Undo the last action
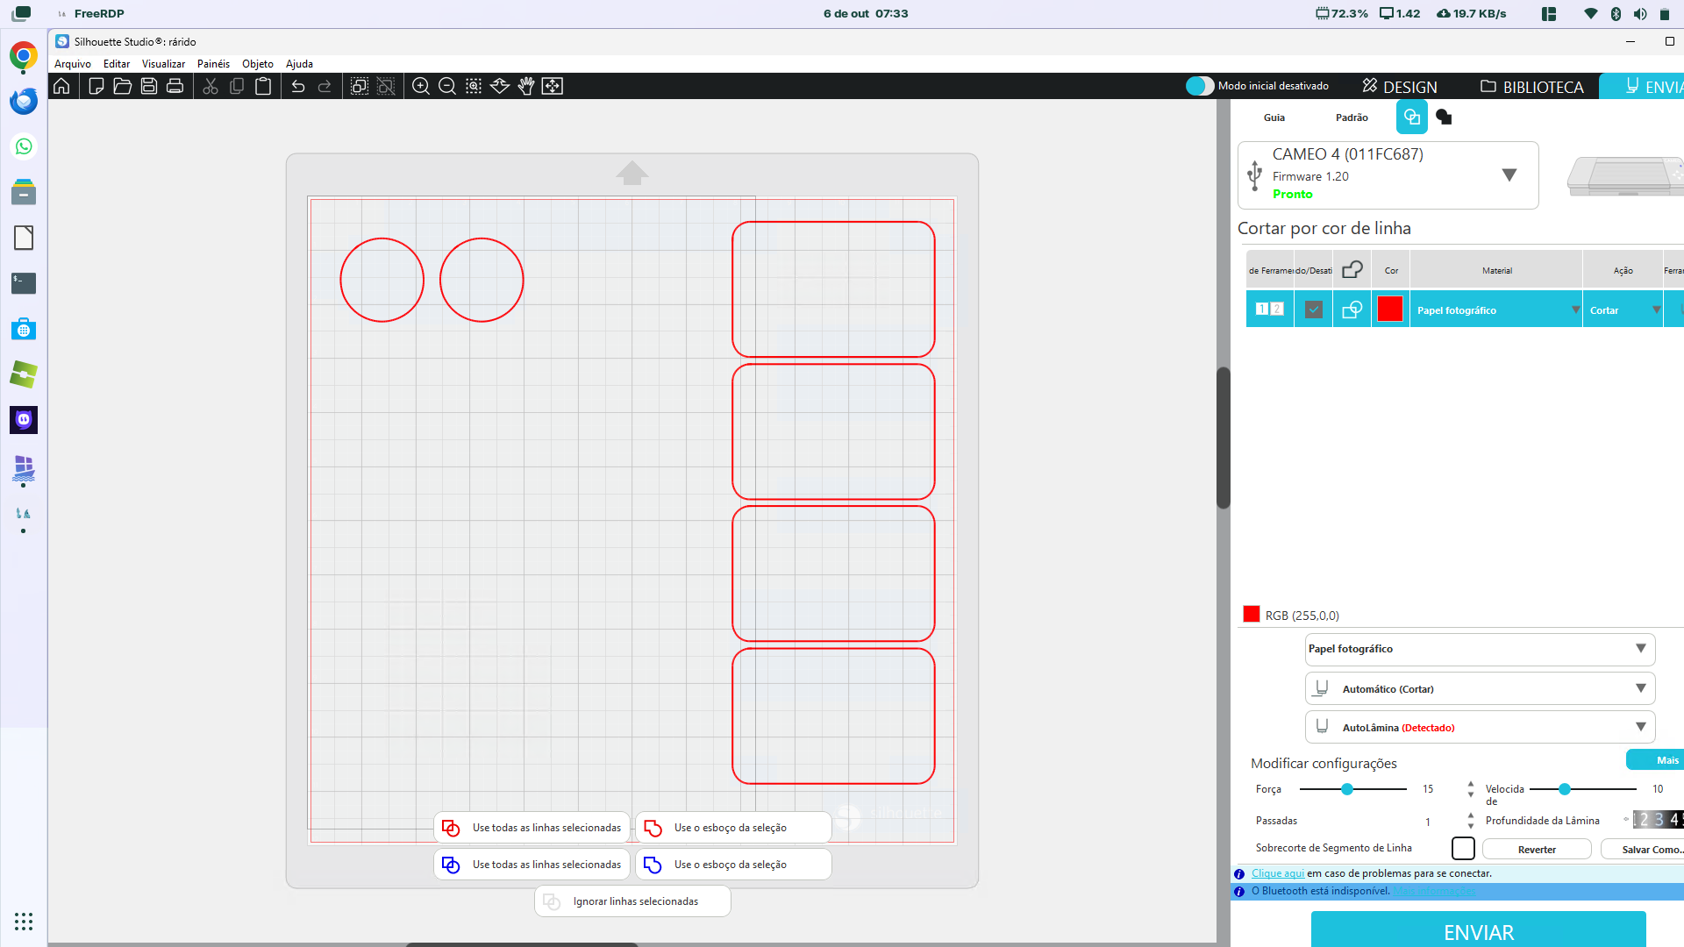Image resolution: width=1684 pixels, height=947 pixels. click(298, 86)
